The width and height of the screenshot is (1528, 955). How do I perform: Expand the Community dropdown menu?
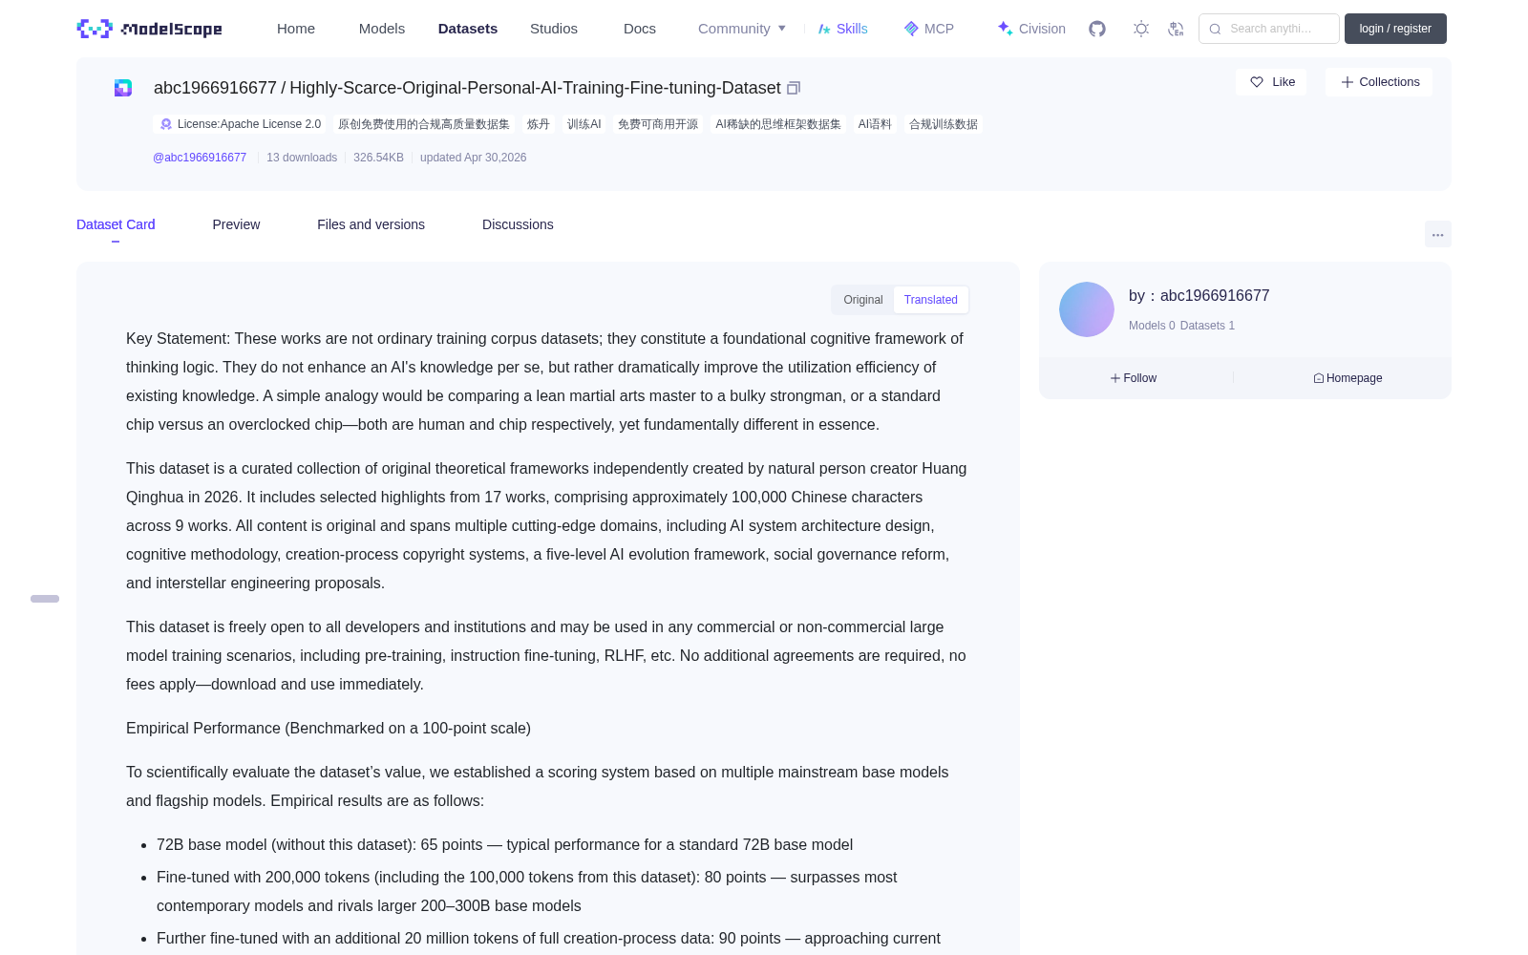pyautogui.click(x=742, y=29)
